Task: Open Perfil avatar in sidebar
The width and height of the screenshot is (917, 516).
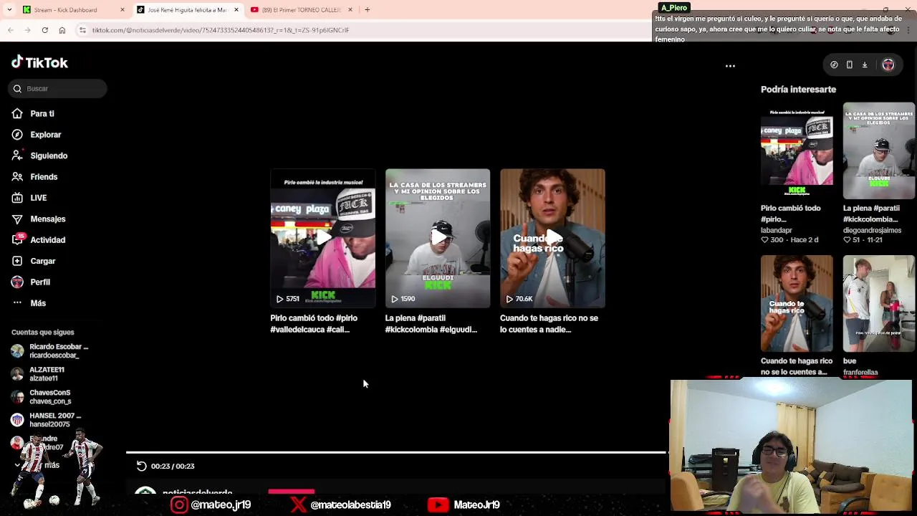Action: pyautogui.click(x=17, y=282)
